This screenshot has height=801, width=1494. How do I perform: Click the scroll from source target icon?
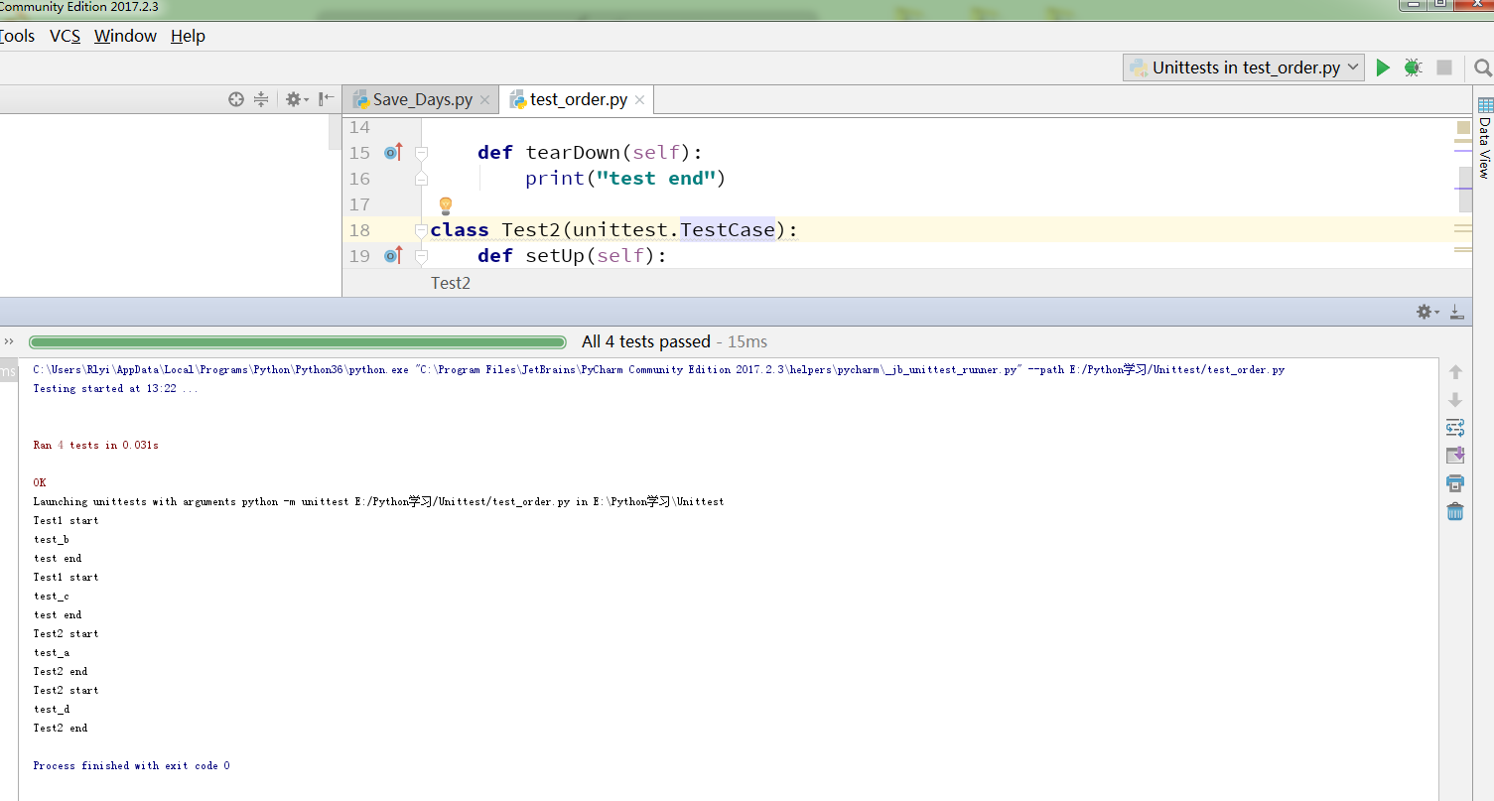tap(235, 99)
